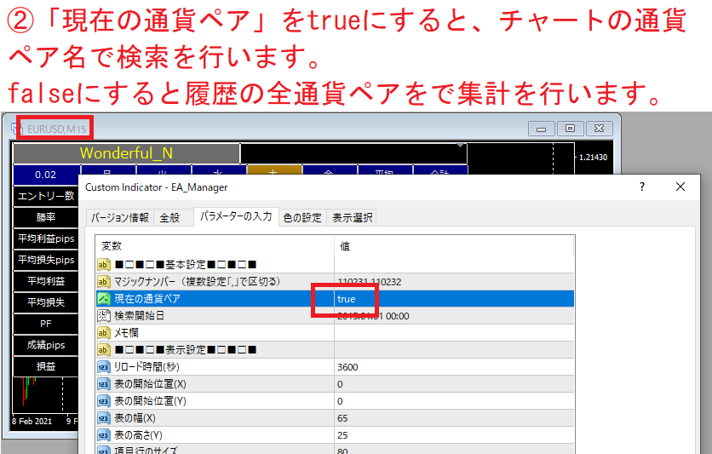Click the 0.02 lot cell in chart

pyautogui.click(x=45, y=175)
